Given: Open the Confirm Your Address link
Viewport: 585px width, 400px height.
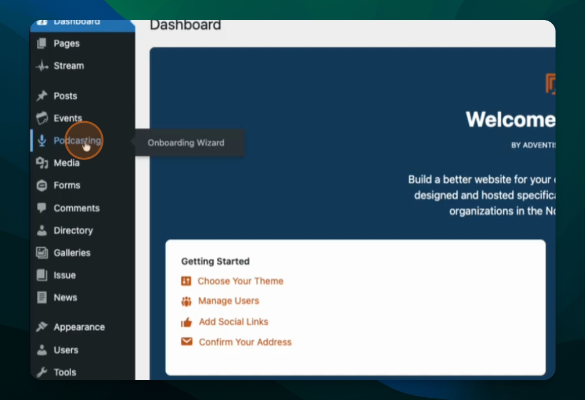Looking at the screenshot, I should pos(245,342).
